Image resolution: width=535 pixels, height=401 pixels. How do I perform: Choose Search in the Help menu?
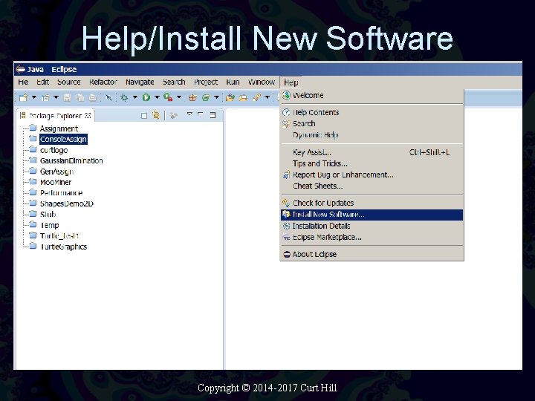(372, 124)
